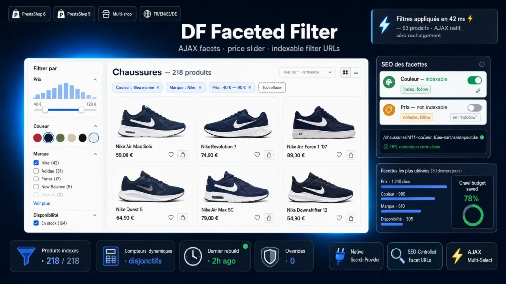
Task: Click the Couleur palette icon
Action: (x=389, y=82)
